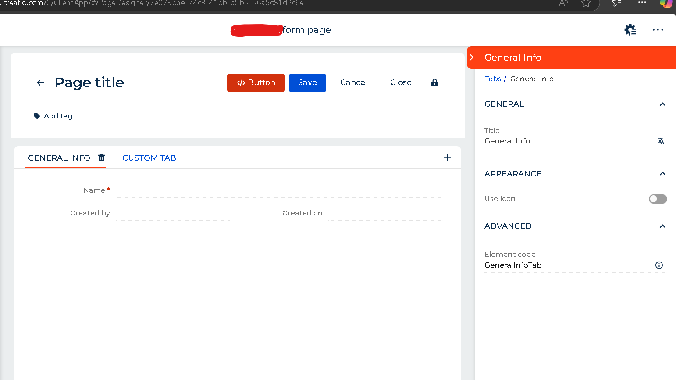Click the Name field label
Screen dimensions: 676x380
point(94,190)
